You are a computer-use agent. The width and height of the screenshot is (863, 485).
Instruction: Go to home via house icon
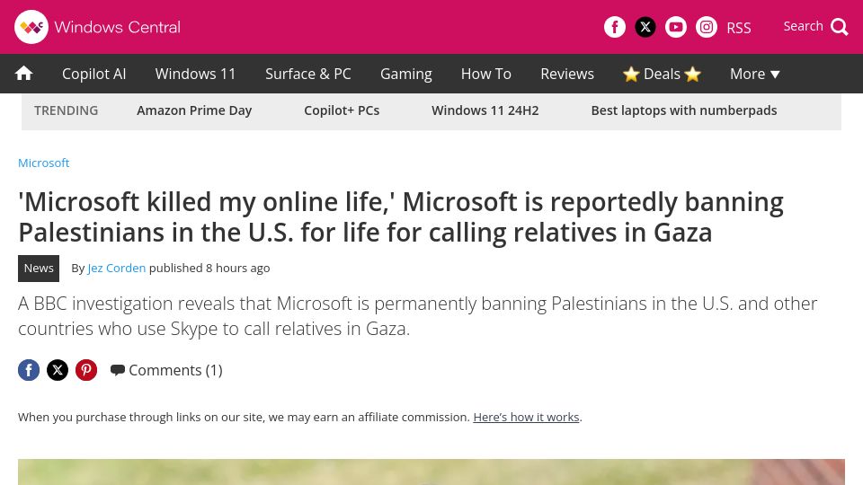coord(23,73)
